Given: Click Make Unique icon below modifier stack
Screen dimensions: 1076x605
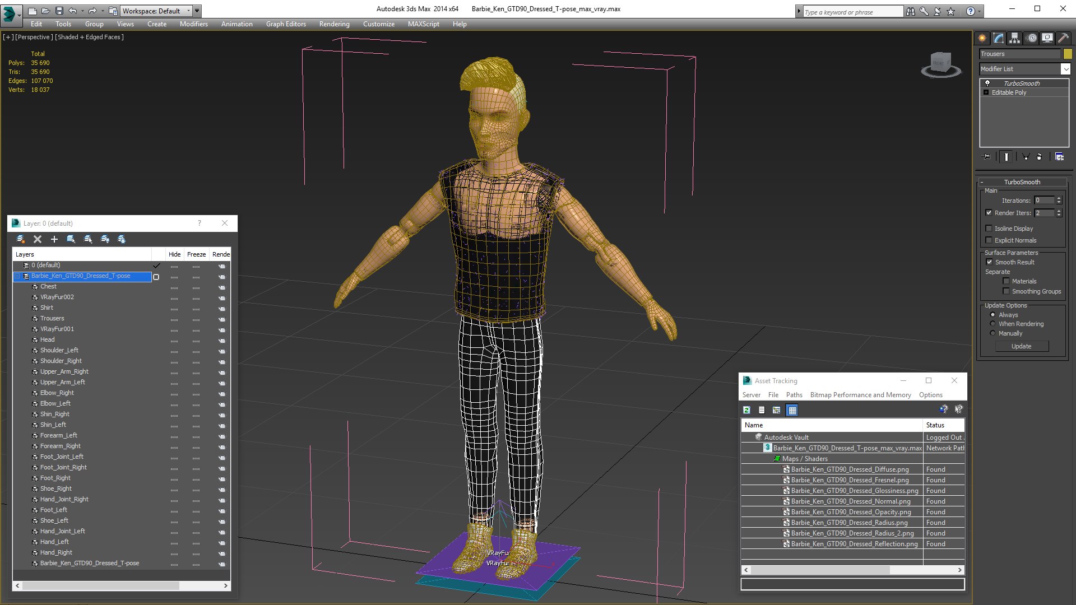Looking at the screenshot, I should tap(1026, 157).
